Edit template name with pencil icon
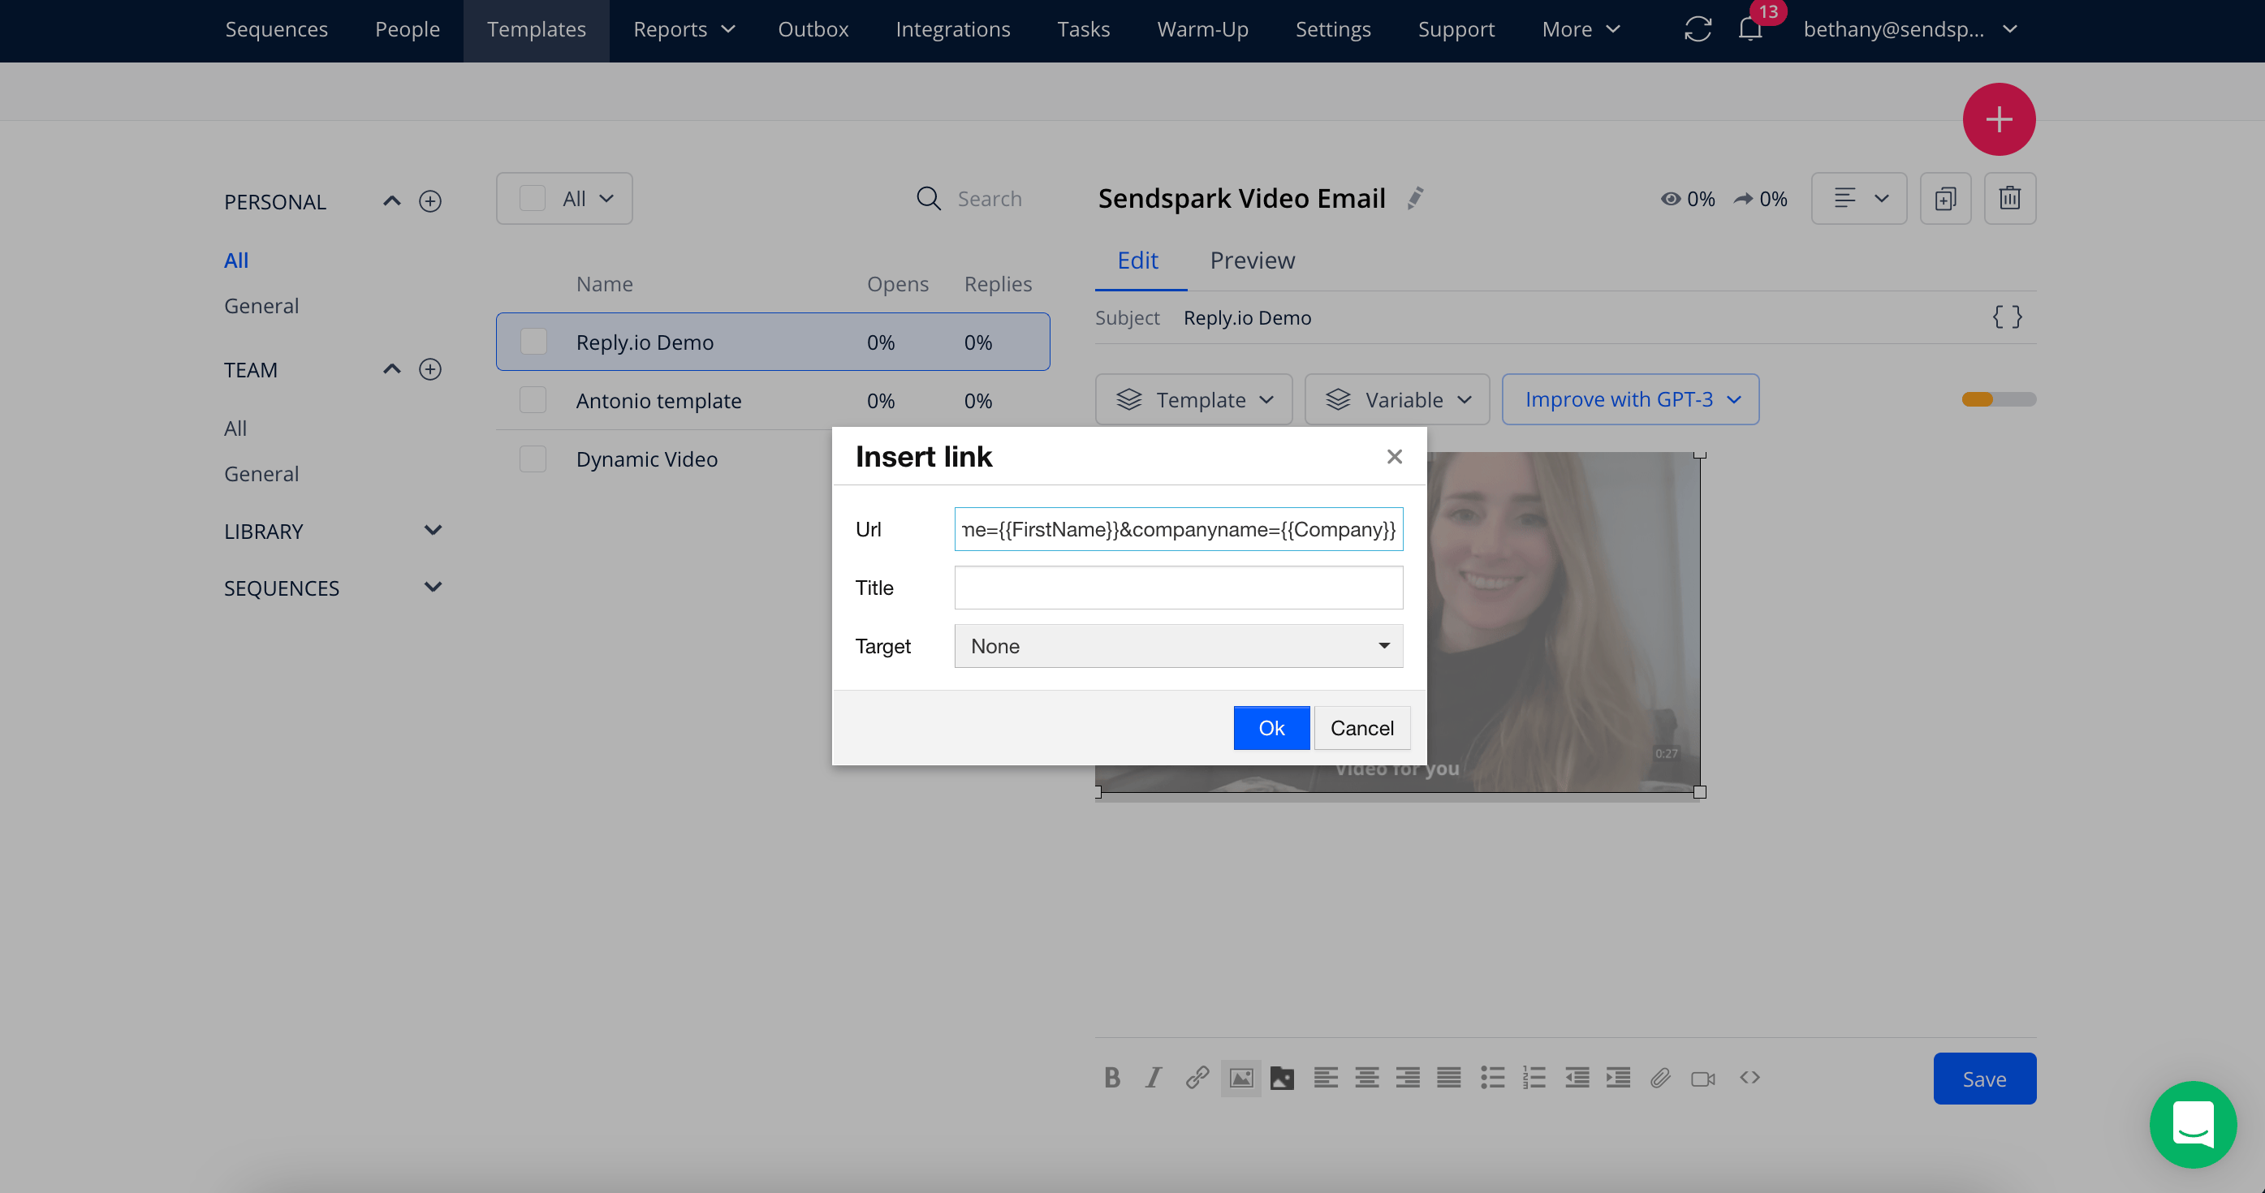This screenshot has height=1193, width=2265. point(1415,199)
